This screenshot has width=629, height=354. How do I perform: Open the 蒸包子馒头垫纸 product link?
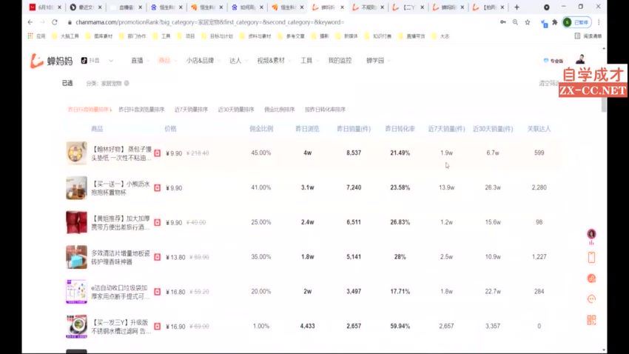tap(121, 153)
